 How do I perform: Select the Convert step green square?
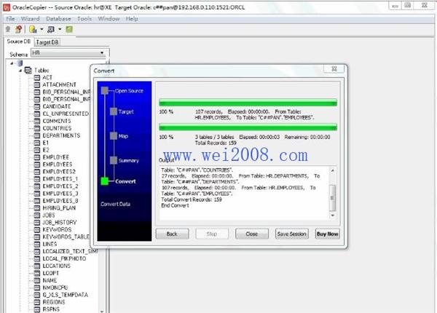[104, 181]
